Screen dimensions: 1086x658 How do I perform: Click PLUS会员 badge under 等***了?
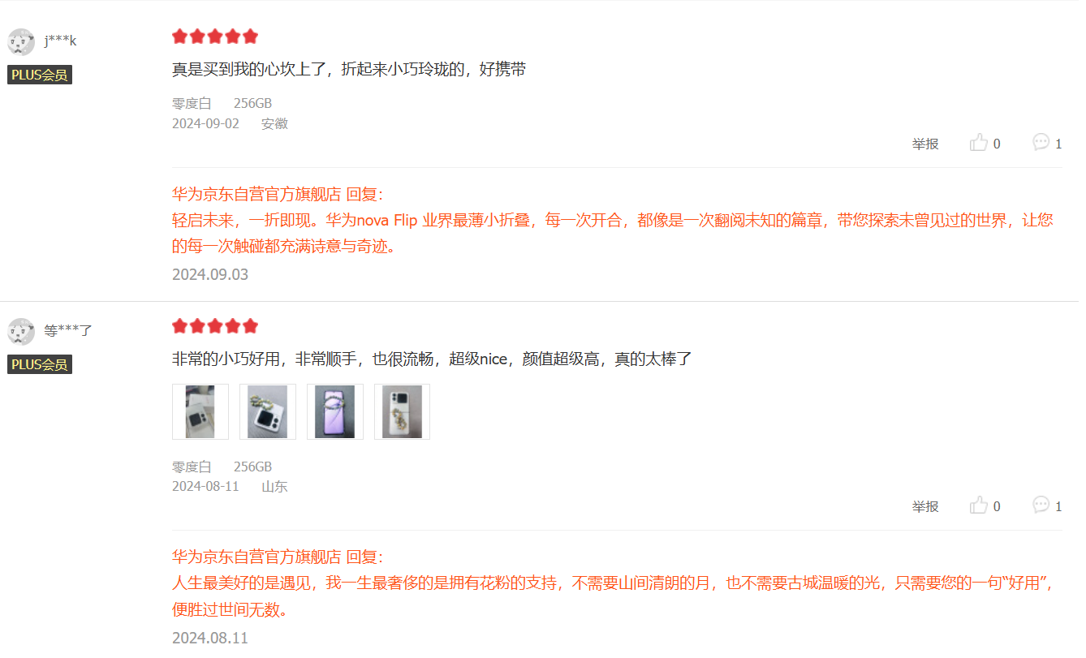coord(40,364)
